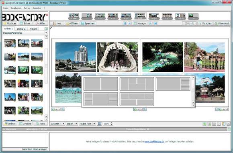
Task: Choose the two-photo side-by-side layout template
Action: point(100,84)
